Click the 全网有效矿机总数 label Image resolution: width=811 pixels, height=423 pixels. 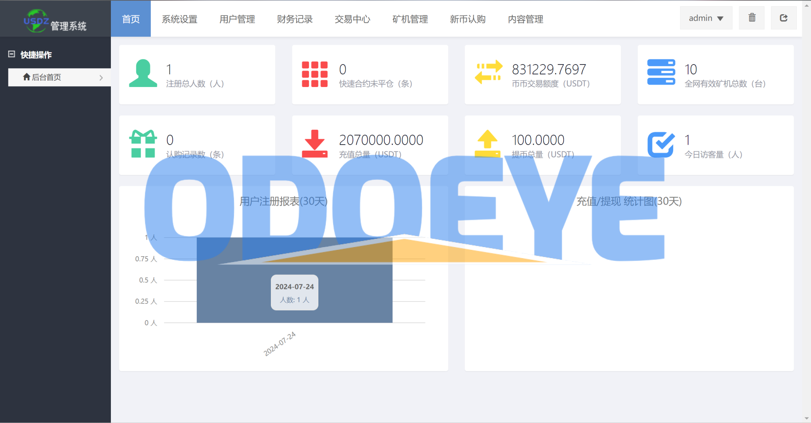click(x=725, y=84)
